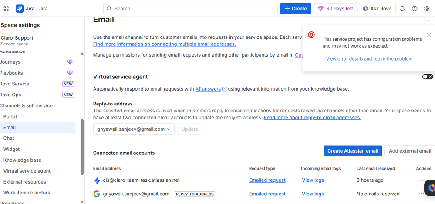Click the Claro-Support space name
Screen dimensions: 435x204
(x=17, y=38)
